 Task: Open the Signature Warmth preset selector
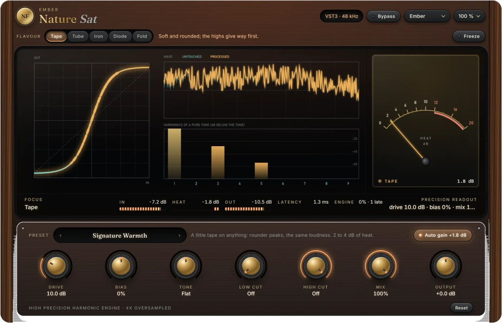[x=120, y=236]
